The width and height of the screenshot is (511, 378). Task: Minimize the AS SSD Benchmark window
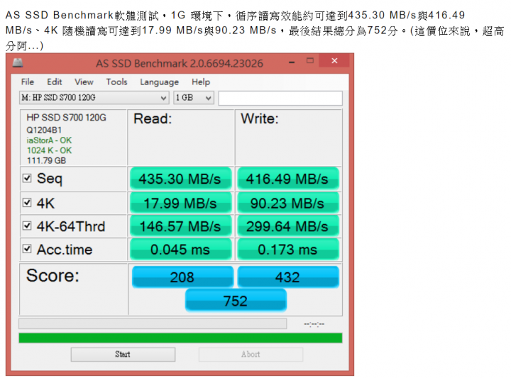(292, 61)
